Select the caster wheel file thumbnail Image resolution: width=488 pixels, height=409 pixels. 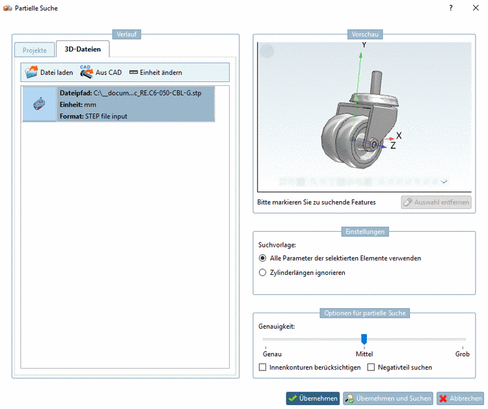click(x=39, y=104)
